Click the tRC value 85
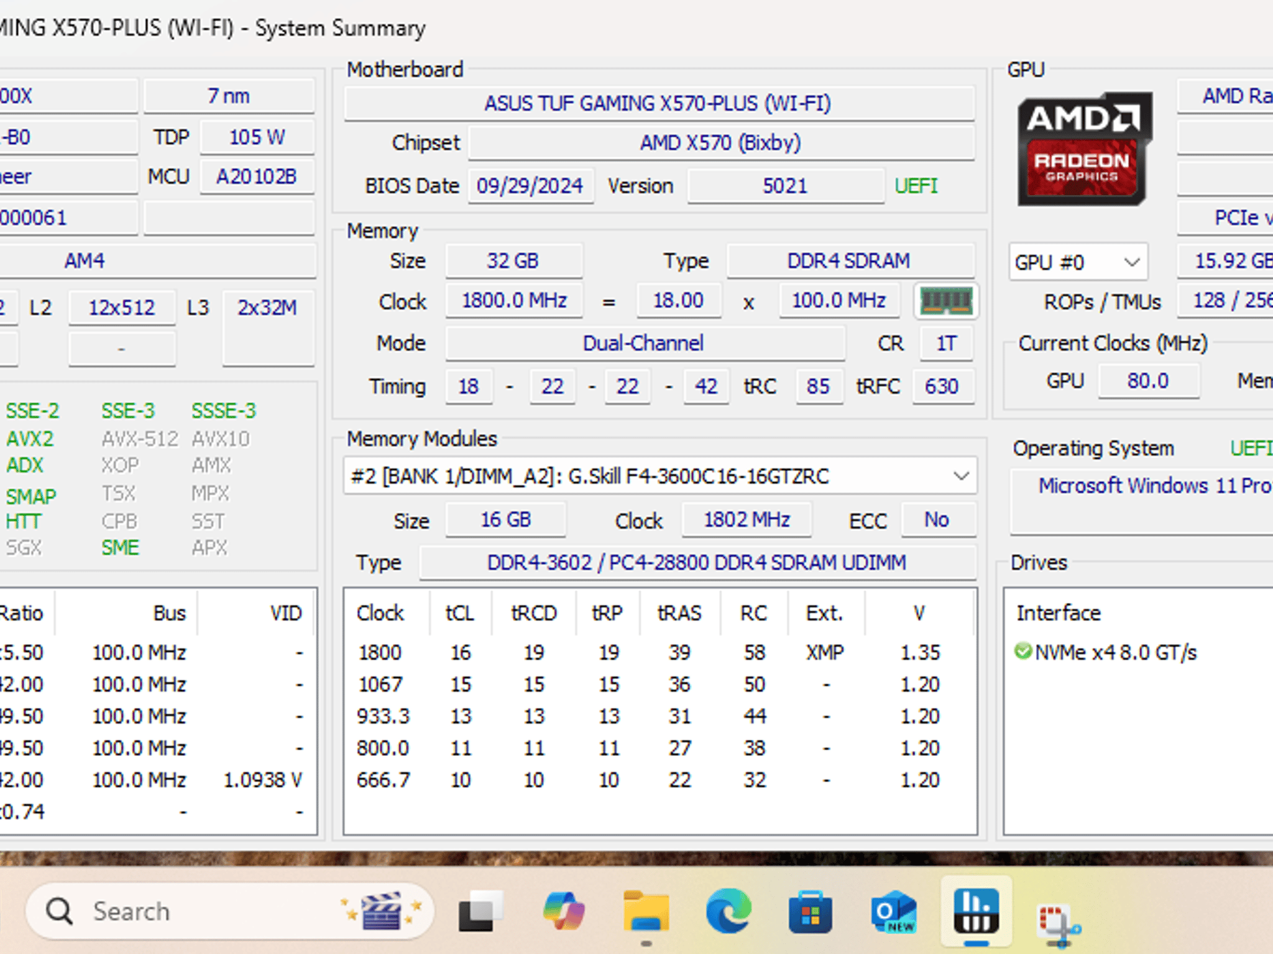This screenshot has width=1273, height=954. click(x=819, y=386)
